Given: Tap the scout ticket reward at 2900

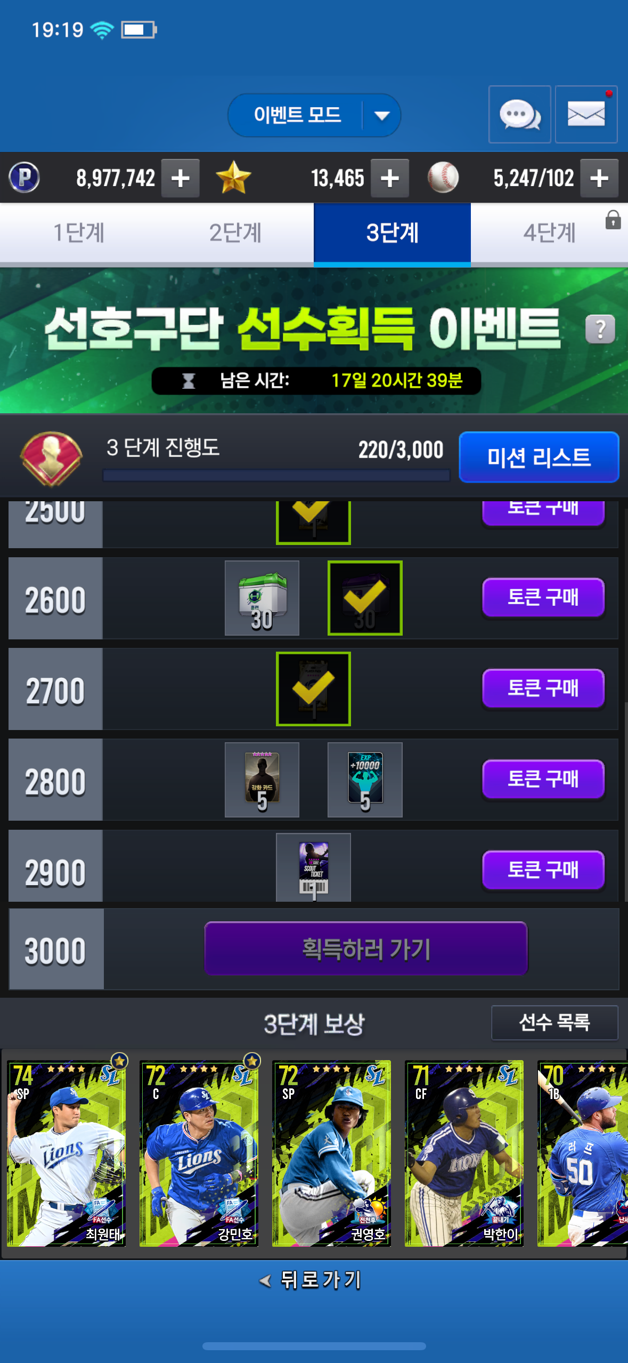Looking at the screenshot, I should (313, 868).
